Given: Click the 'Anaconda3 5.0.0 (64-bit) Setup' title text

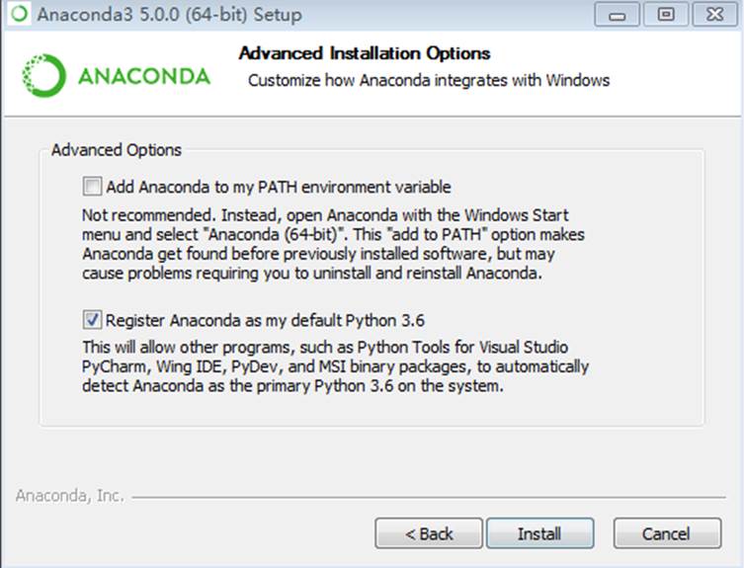Looking at the screenshot, I should click(x=169, y=14).
